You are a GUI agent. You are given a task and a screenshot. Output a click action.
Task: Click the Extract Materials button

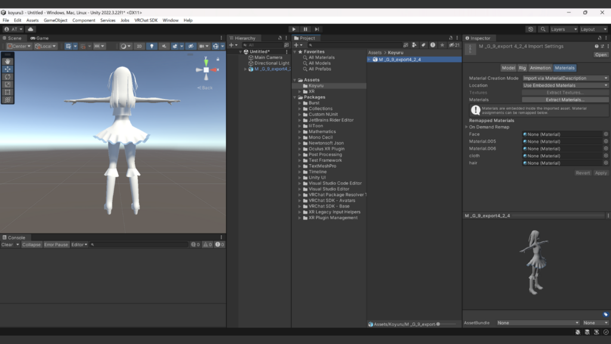[x=564, y=100]
